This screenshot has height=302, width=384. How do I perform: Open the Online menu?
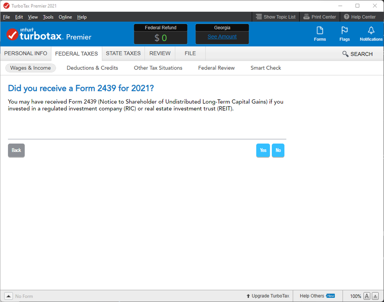(65, 17)
